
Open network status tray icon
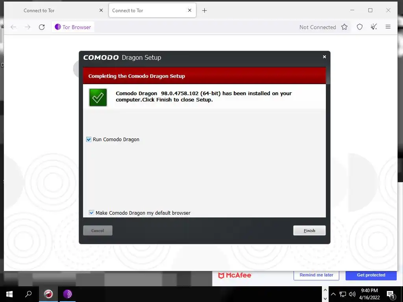pyautogui.click(x=343, y=294)
